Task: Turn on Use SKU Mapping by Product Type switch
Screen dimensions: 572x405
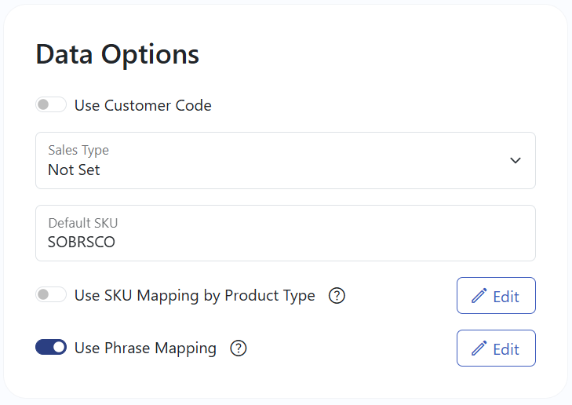Action: point(51,296)
